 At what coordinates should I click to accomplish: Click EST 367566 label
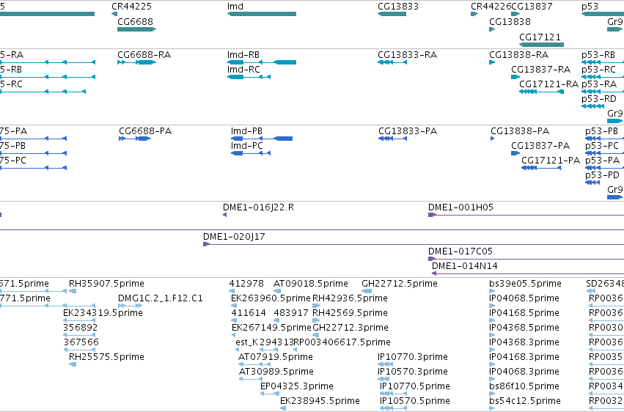81,342
